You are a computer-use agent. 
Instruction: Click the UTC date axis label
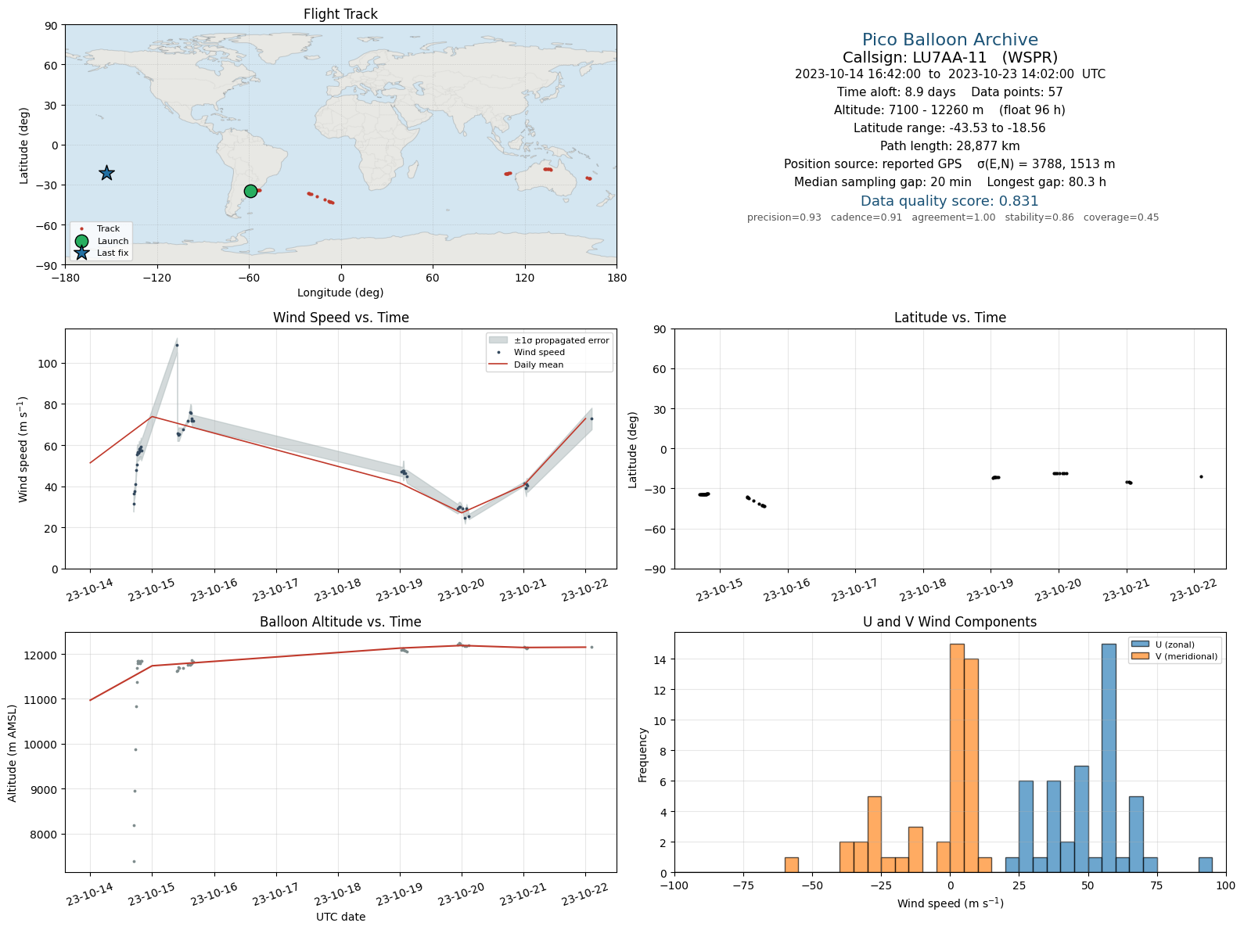tap(340, 917)
